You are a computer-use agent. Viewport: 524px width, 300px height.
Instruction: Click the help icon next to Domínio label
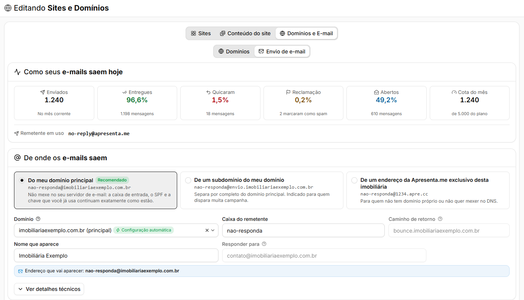click(x=38, y=219)
